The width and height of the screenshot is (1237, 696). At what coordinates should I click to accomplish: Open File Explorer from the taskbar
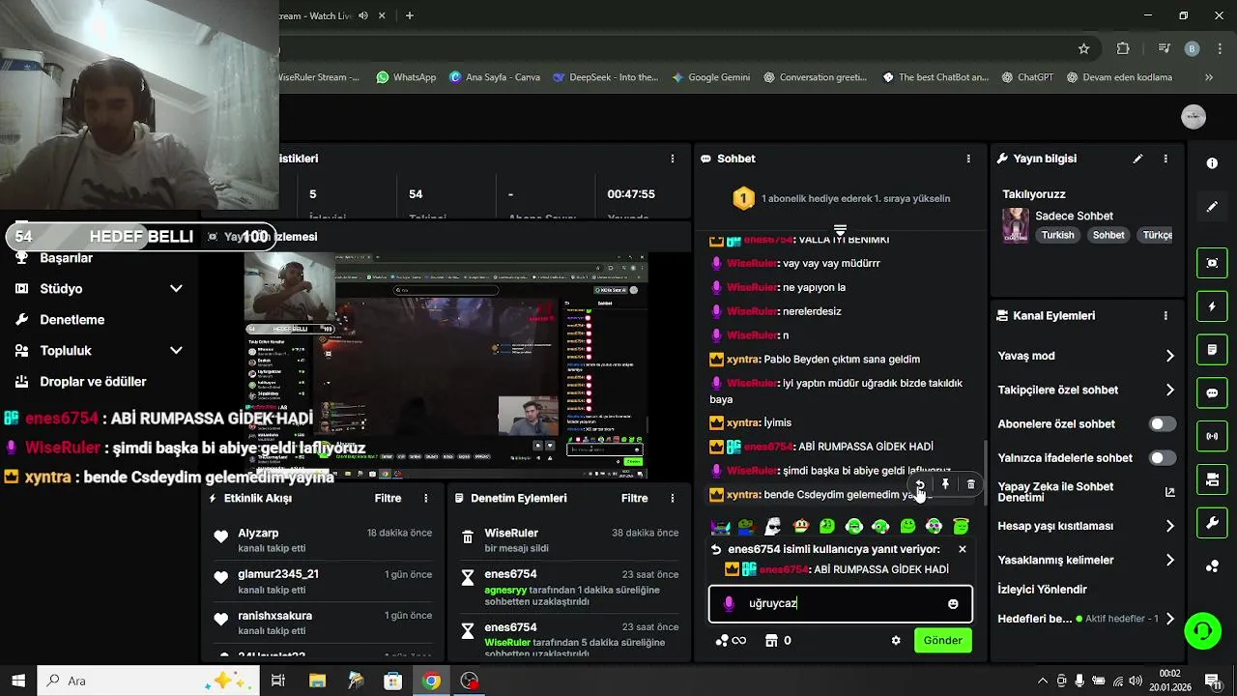(x=317, y=681)
